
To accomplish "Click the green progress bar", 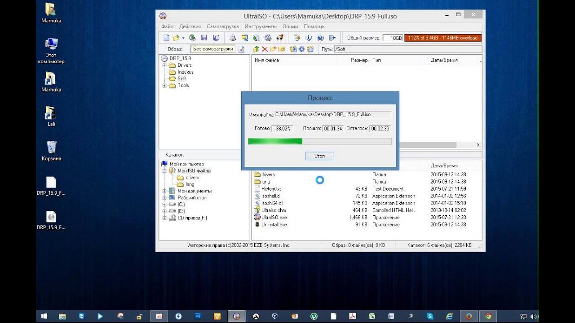I will 320,141.
